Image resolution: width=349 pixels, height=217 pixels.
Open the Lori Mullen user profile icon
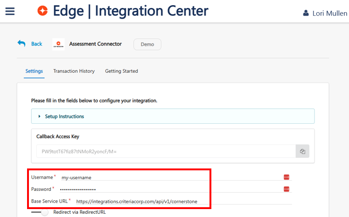306,13
